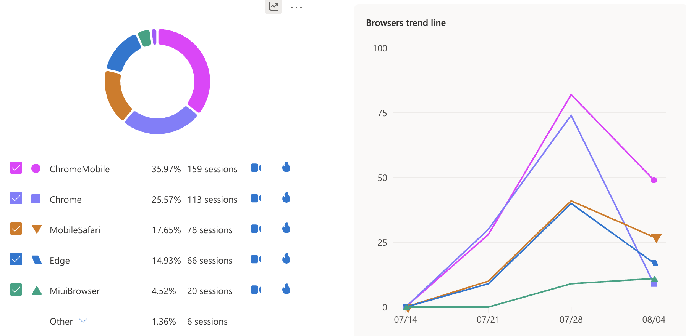Open MiuiBrowser recordings camera icon
The width and height of the screenshot is (686, 336).
coord(256,290)
